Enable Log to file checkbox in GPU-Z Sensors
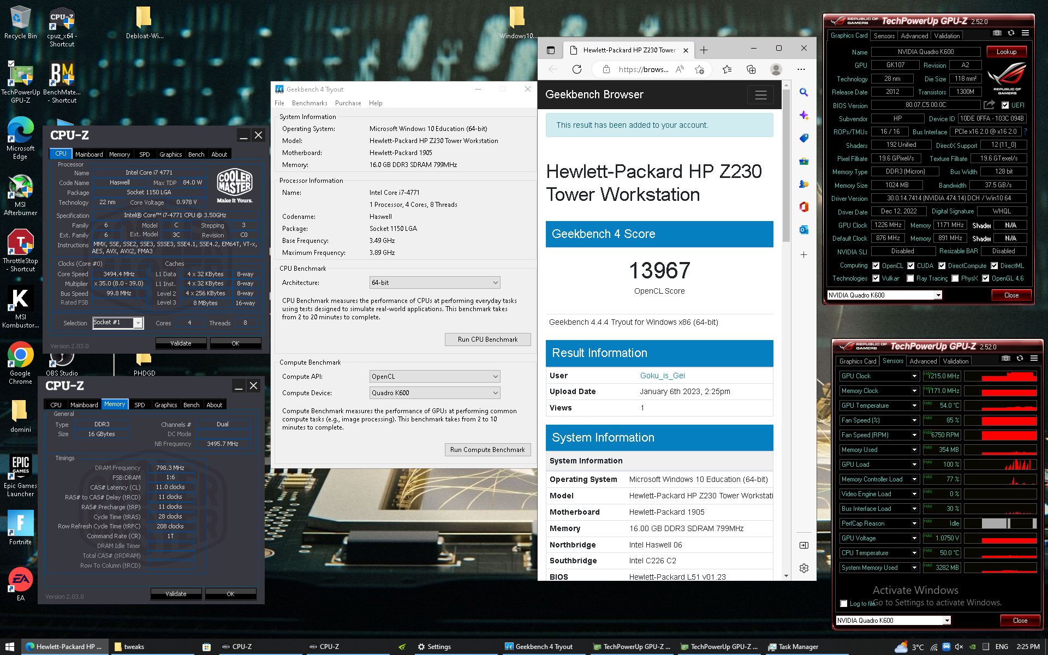This screenshot has width=1048, height=655. (x=844, y=604)
